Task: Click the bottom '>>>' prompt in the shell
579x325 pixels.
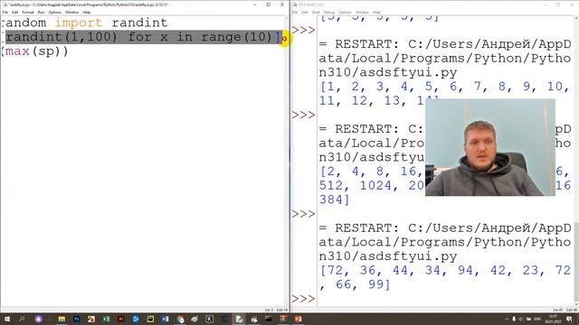Action: [303, 299]
